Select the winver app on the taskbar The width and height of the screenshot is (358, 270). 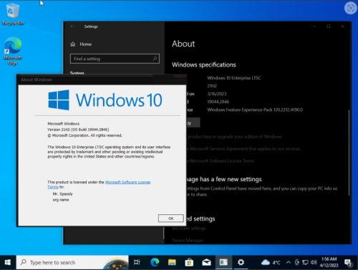point(223,262)
